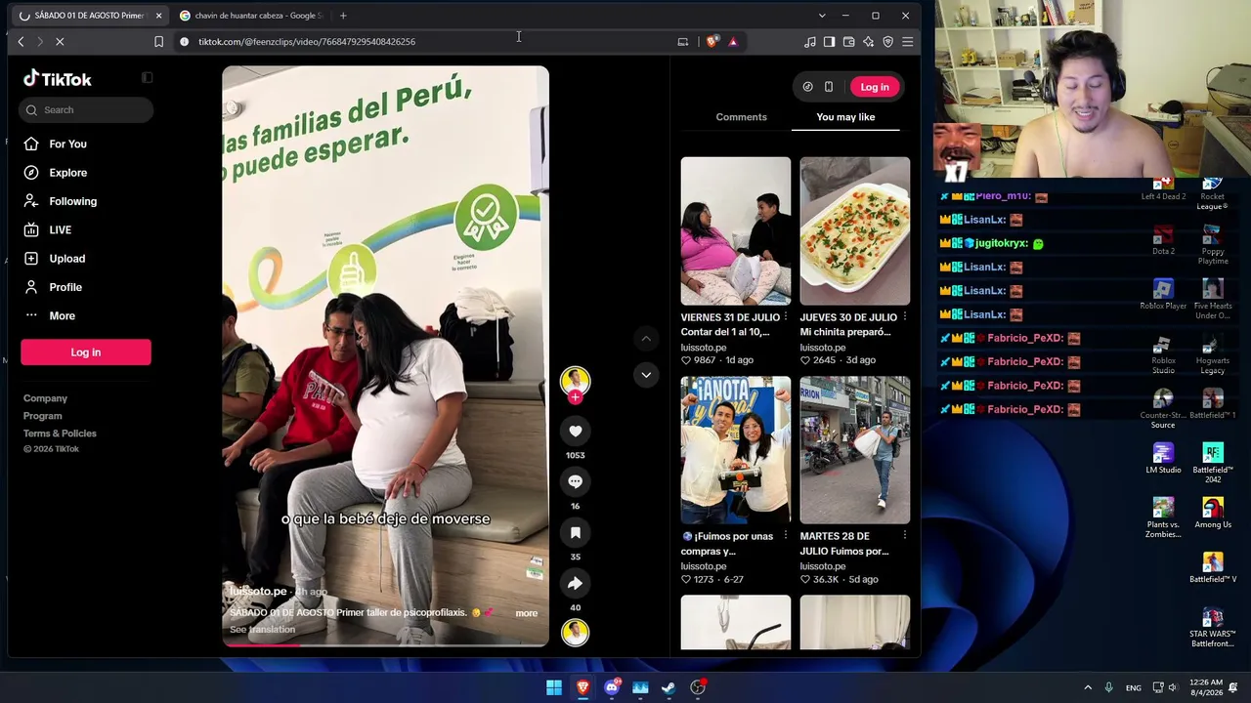The height and width of the screenshot is (703, 1251).
Task: Click the red Log in button in sidebar
Action: click(x=86, y=352)
